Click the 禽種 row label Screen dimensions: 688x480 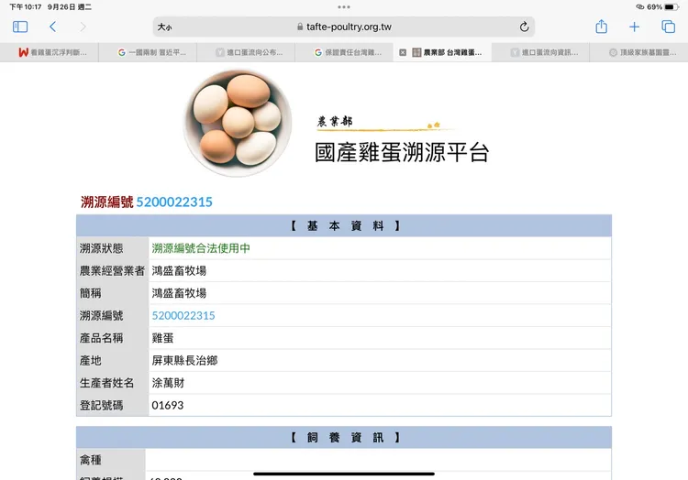pos(91,460)
